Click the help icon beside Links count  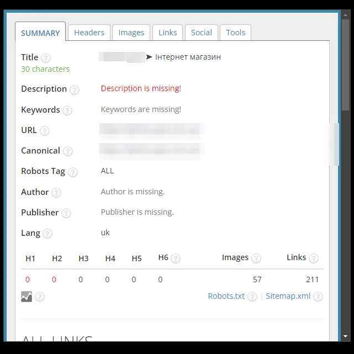click(314, 258)
